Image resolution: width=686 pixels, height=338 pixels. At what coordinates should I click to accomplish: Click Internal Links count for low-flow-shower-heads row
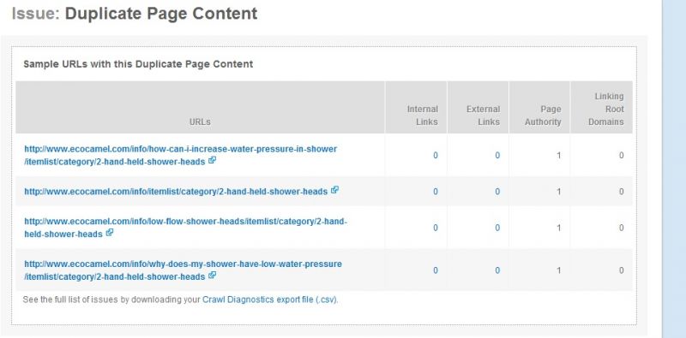tap(436, 228)
